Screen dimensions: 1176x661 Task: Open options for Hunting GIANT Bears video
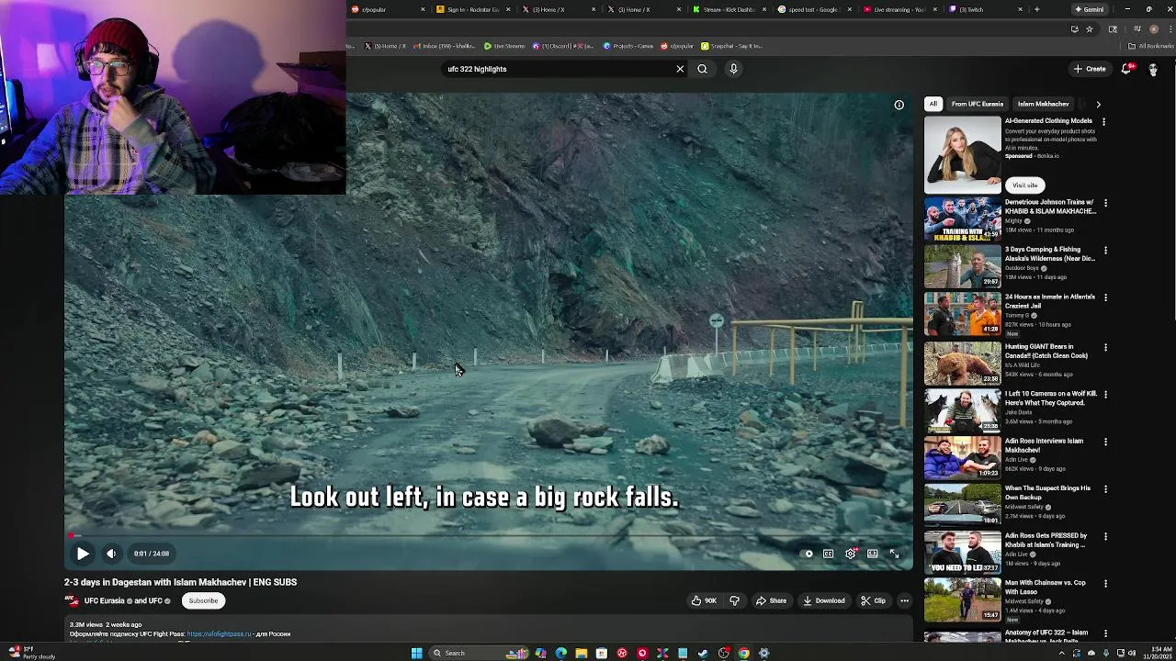[1105, 348]
